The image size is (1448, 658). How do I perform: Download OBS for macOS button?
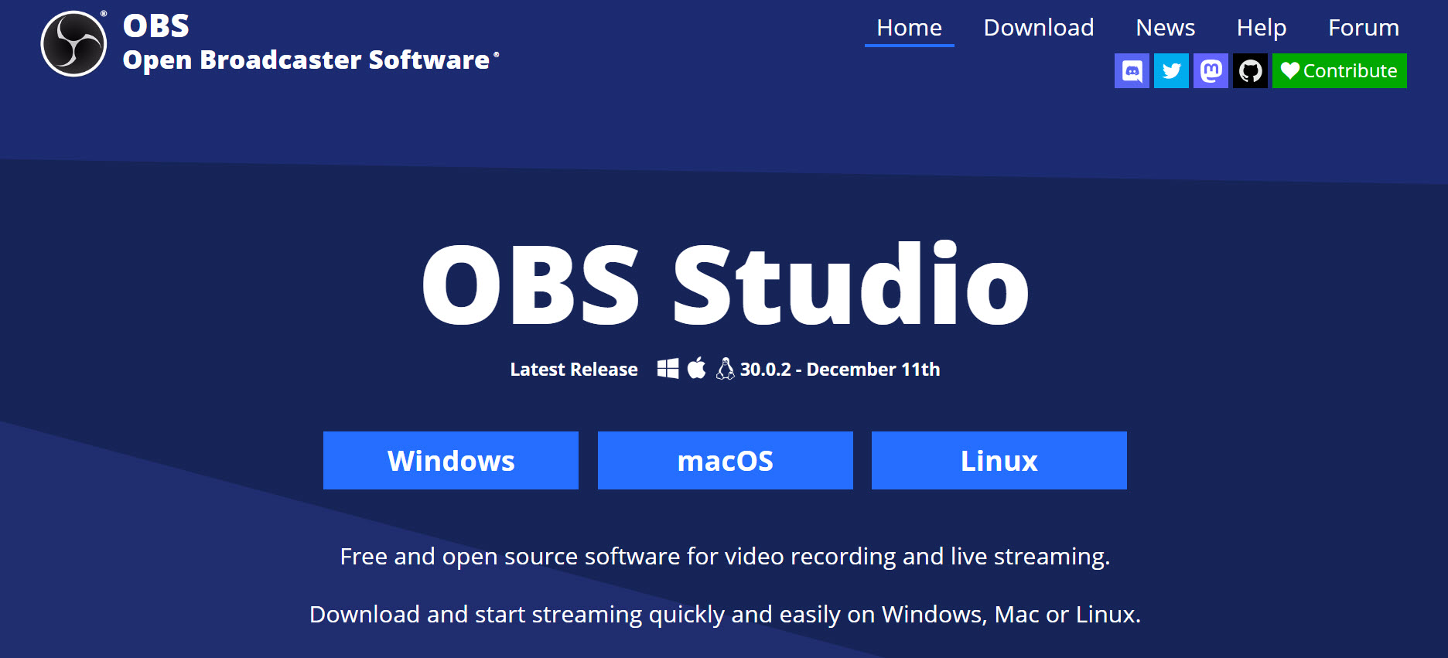coord(726,461)
